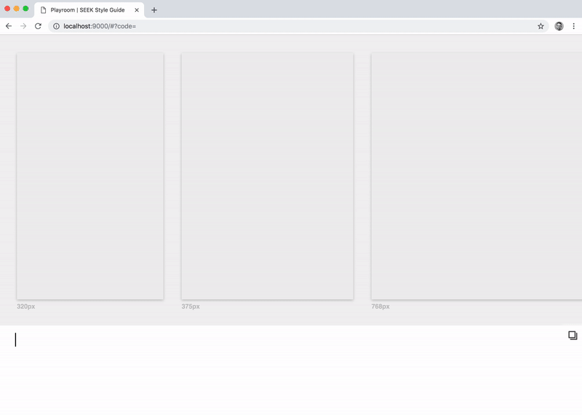
Task: Click the yellow minimize window button
Action: (16, 9)
